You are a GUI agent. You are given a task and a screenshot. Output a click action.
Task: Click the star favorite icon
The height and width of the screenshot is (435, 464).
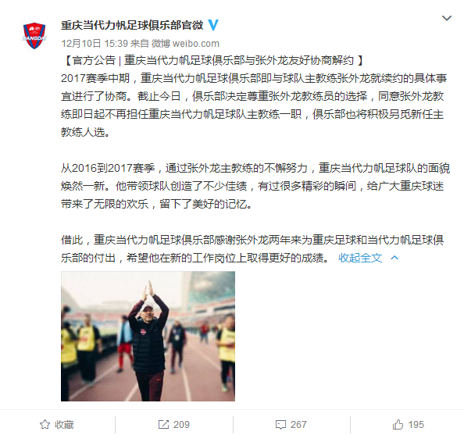pos(45,424)
